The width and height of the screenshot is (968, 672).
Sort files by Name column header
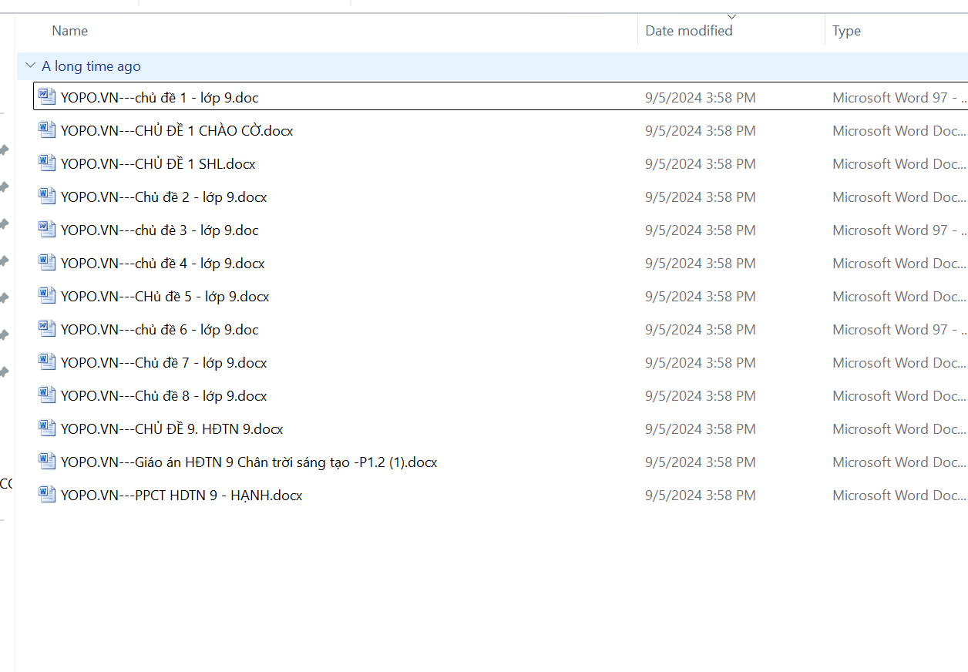click(x=70, y=31)
